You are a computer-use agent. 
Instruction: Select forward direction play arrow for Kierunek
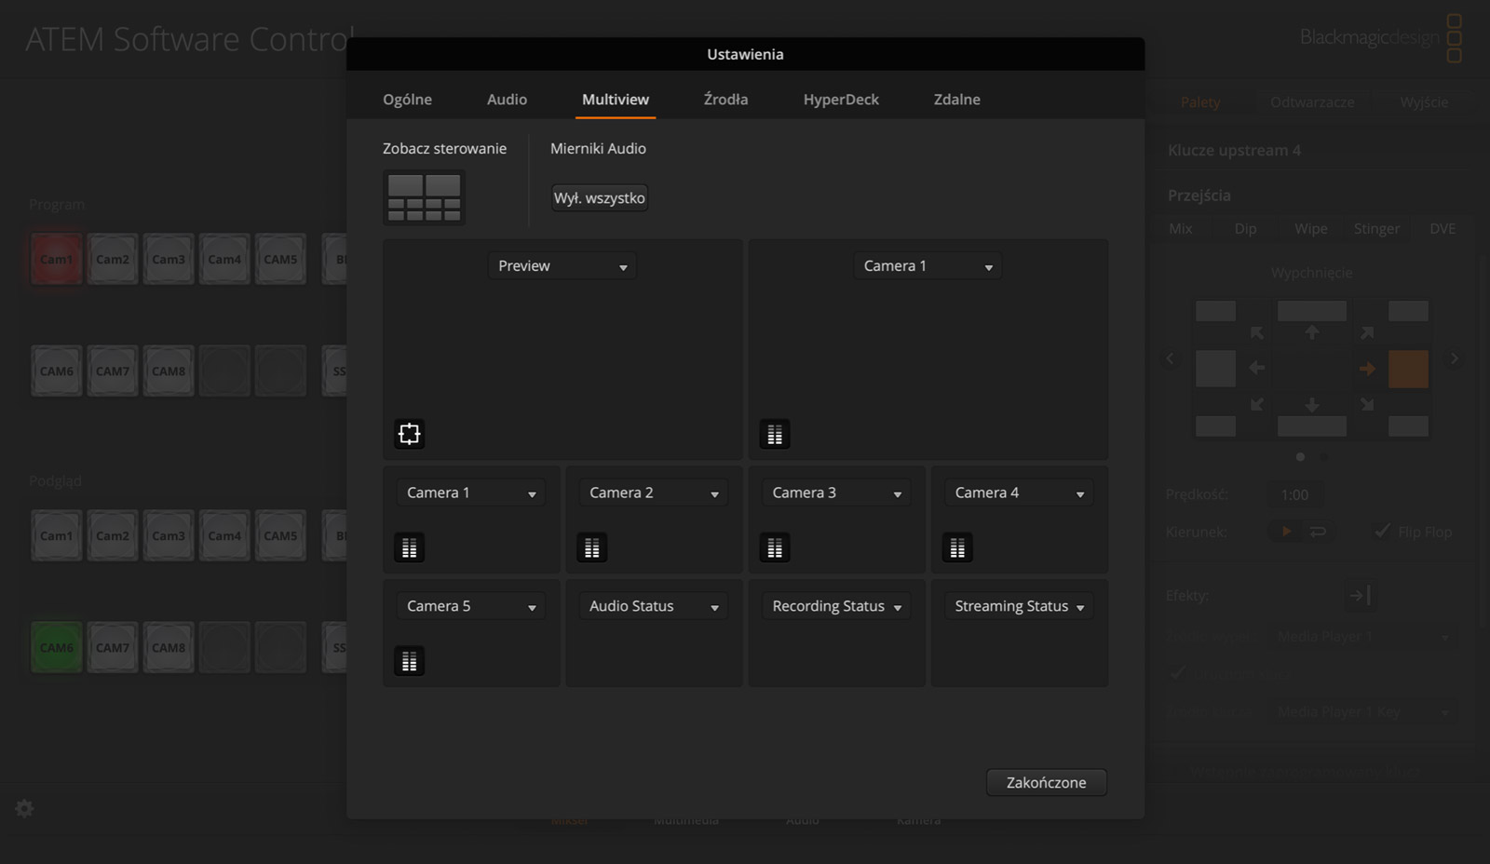[1287, 532]
